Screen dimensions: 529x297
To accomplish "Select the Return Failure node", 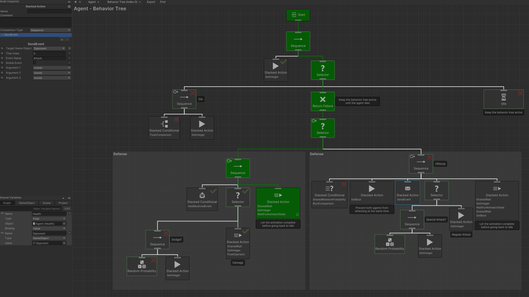I will [x=323, y=101].
